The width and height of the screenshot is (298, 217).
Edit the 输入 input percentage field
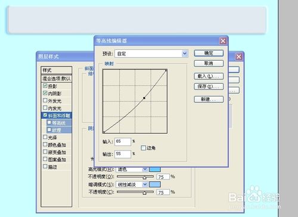[123, 141]
